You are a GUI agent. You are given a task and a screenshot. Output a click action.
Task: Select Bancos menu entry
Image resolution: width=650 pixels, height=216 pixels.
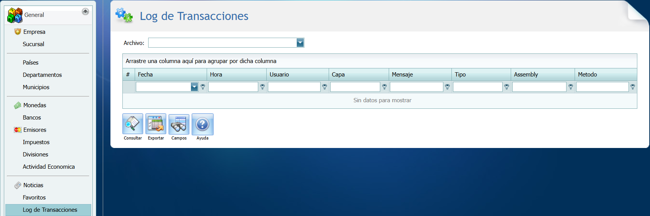point(32,118)
